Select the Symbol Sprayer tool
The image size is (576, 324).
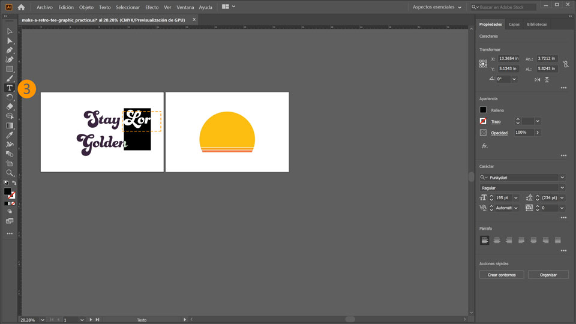pos(10,145)
